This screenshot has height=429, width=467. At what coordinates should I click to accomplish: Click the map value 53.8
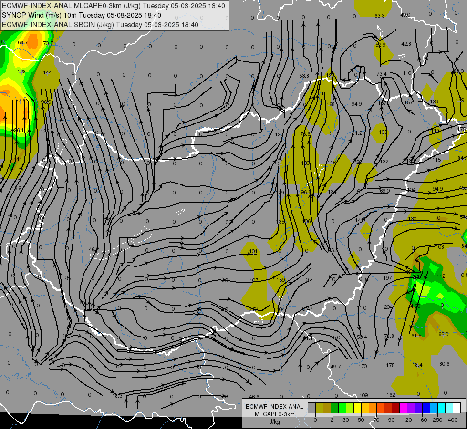304,76
